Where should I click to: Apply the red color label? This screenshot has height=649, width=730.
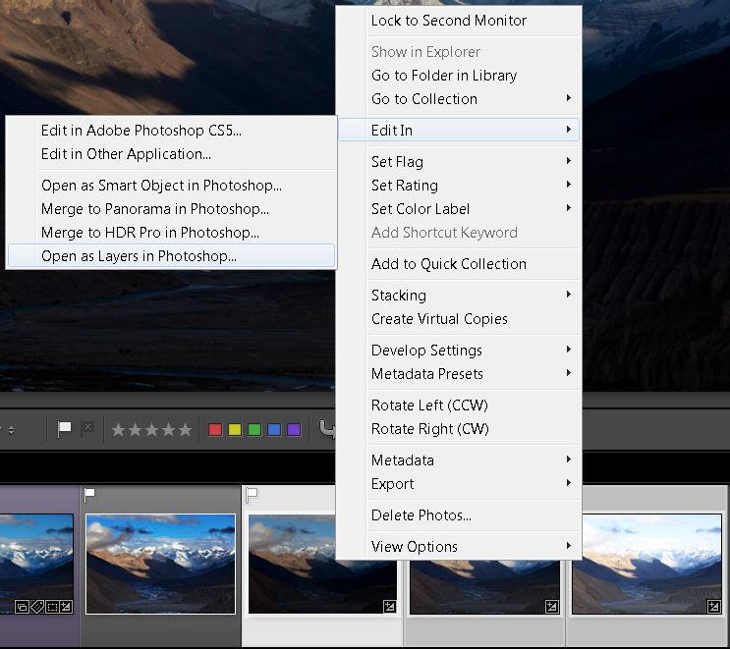point(215,430)
